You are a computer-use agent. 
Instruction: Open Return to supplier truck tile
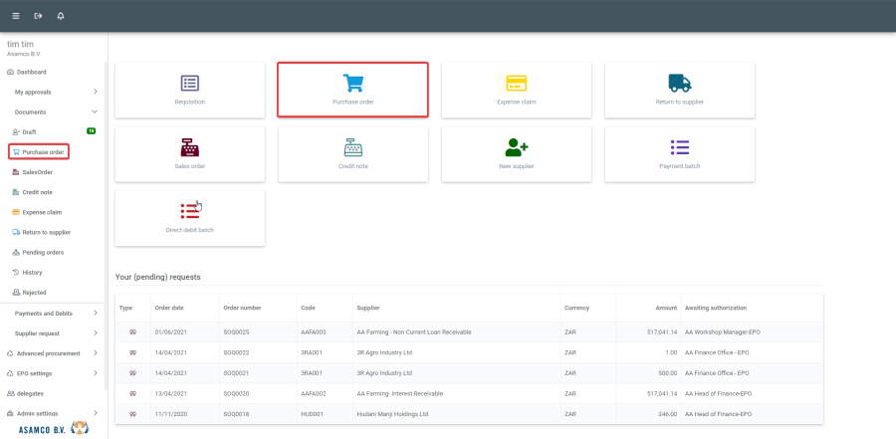tap(679, 90)
